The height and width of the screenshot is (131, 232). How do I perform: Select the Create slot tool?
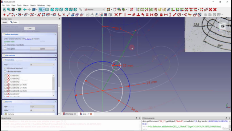tap(54, 15)
